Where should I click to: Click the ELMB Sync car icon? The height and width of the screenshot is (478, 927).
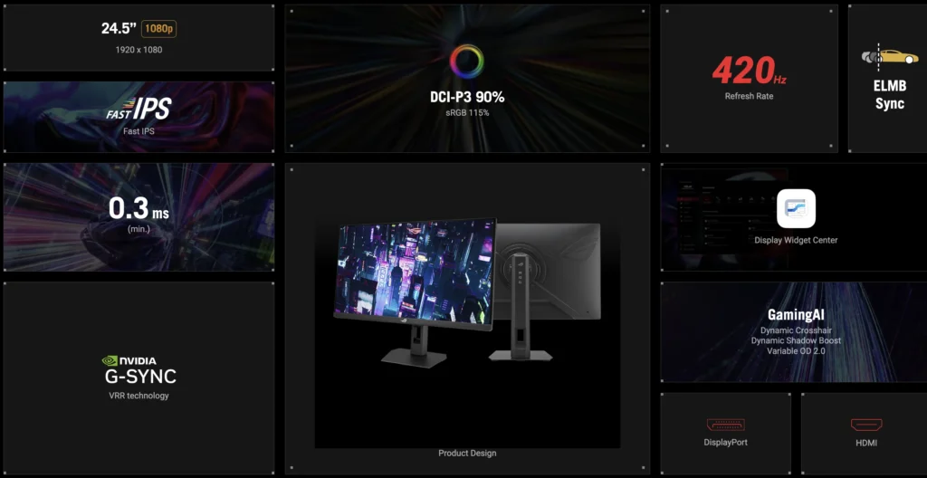click(x=890, y=57)
